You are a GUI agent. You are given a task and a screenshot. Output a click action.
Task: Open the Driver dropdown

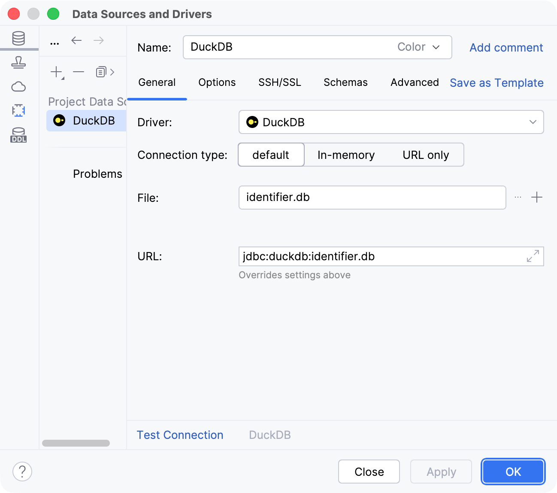point(391,122)
